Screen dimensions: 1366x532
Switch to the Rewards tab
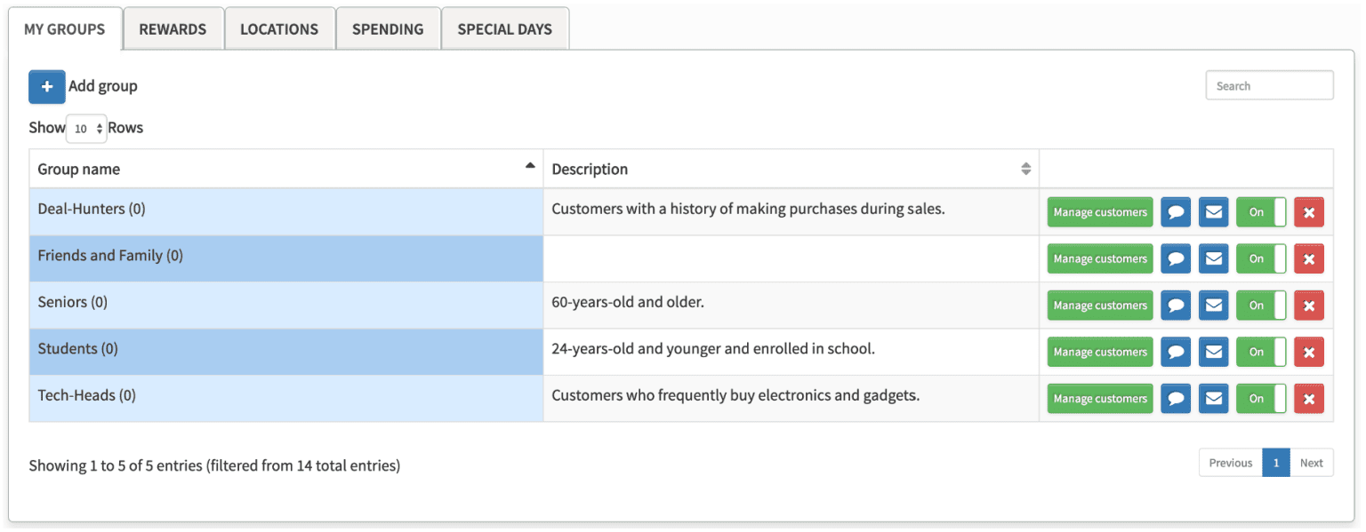tap(173, 29)
